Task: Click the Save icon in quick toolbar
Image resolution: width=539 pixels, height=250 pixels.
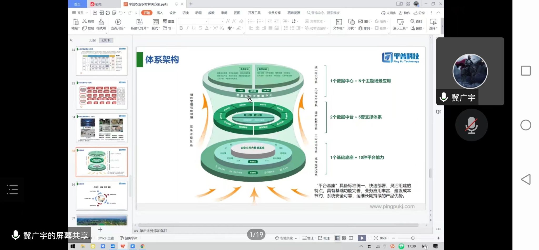Action: [95, 13]
